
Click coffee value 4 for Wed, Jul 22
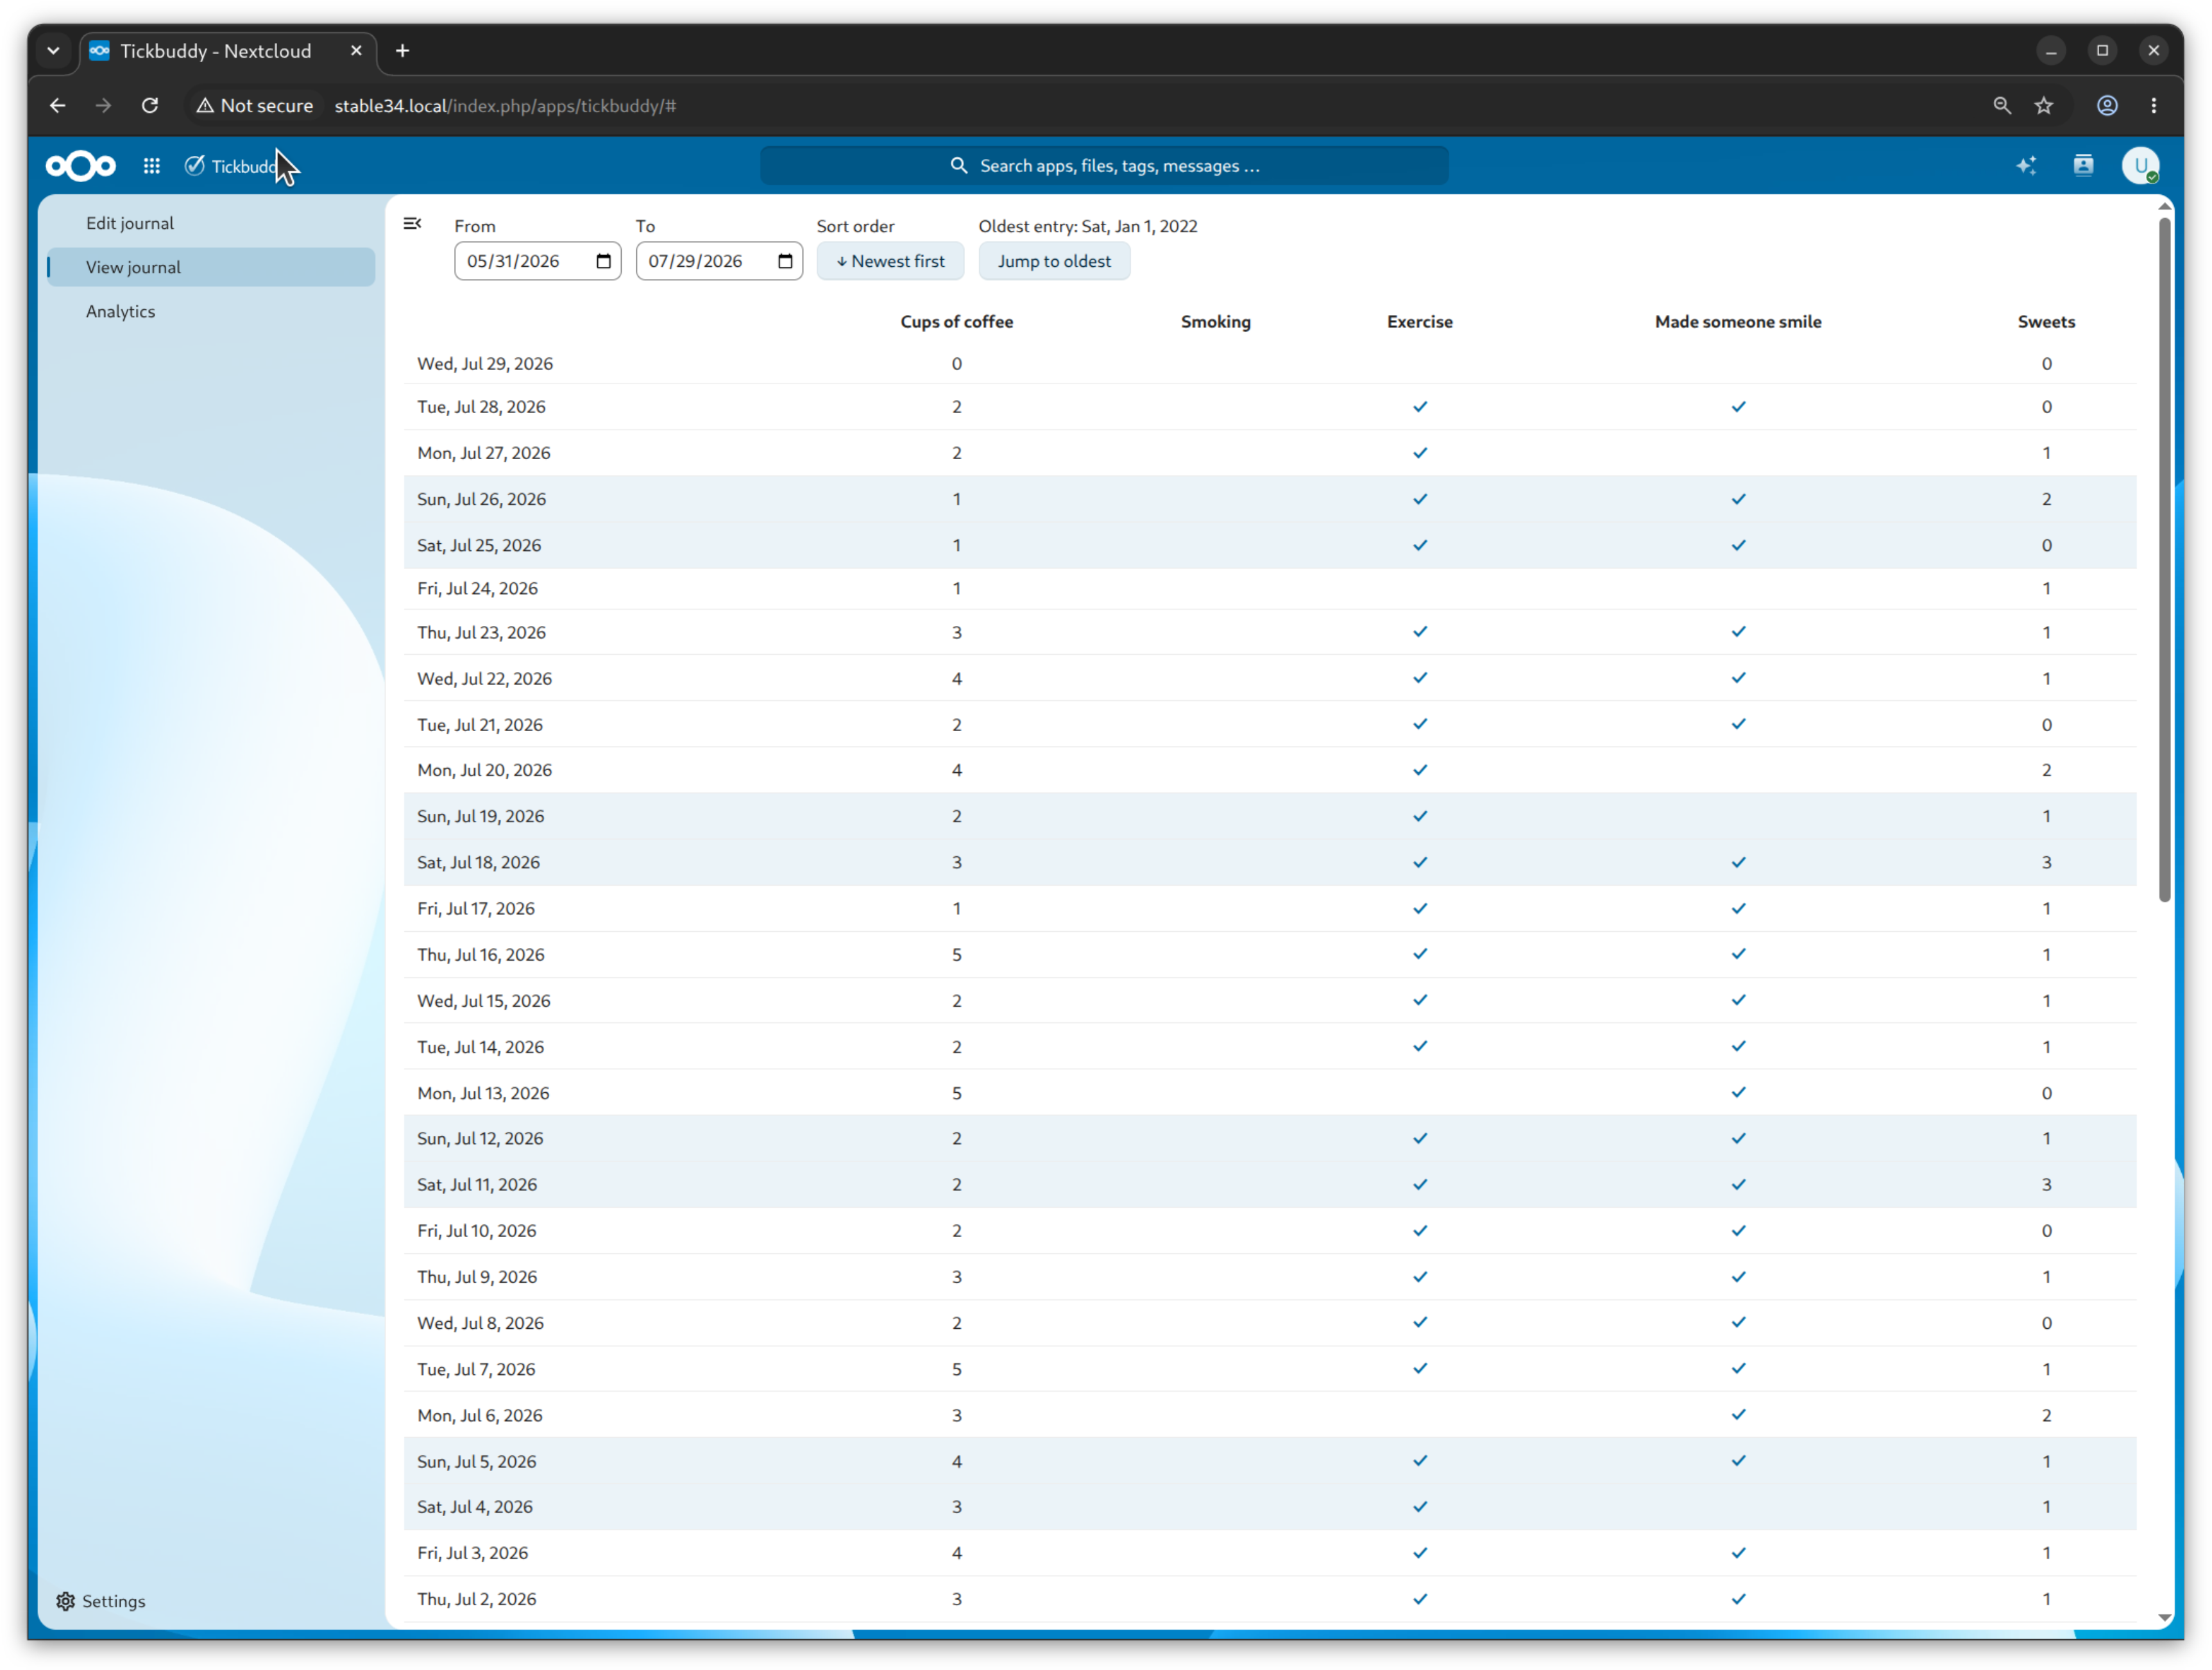(x=957, y=679)
